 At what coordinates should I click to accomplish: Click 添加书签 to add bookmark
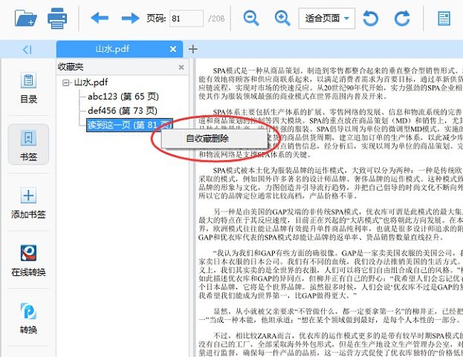click(28, 203)
